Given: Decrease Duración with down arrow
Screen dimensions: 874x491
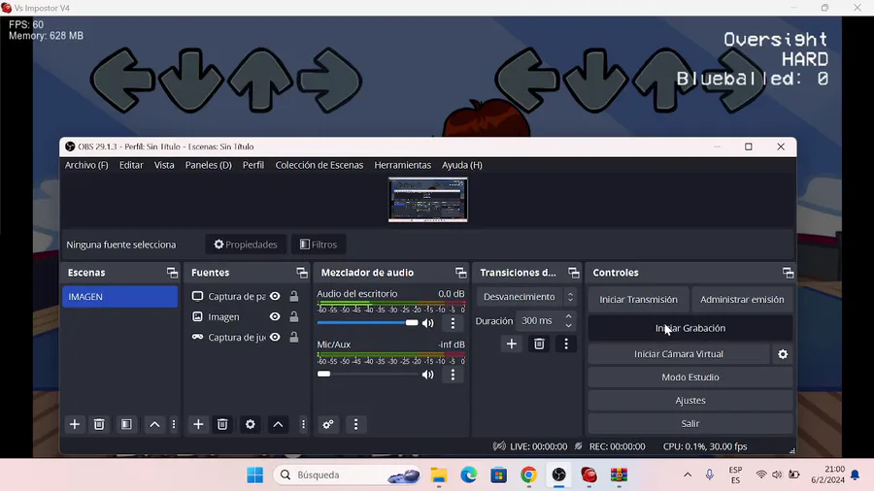Looking at the screenshot, I should [568, 325].
